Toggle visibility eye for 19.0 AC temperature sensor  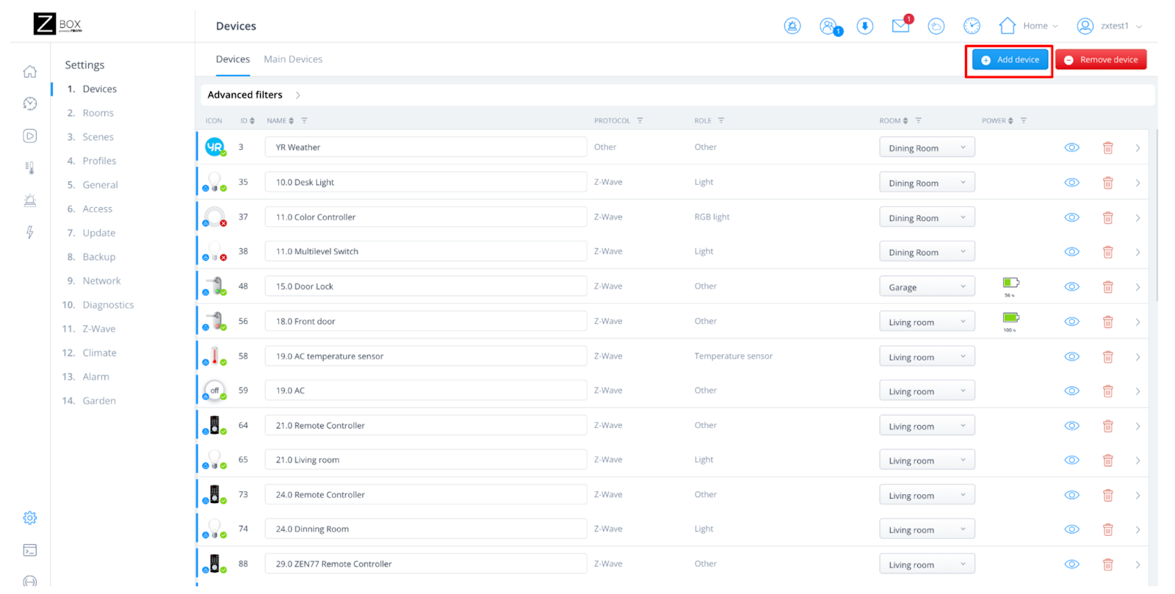[1071, 356]
